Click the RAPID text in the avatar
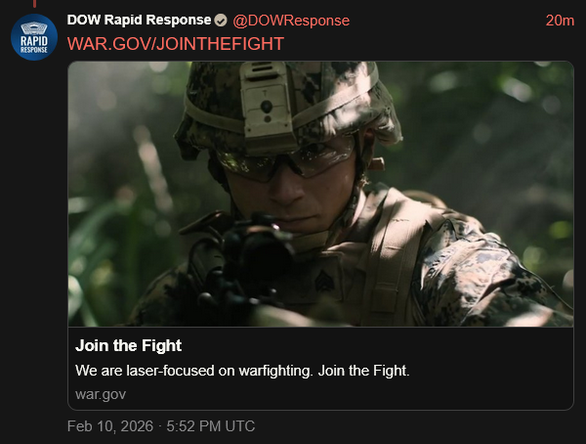 click(x=34, y=41)
